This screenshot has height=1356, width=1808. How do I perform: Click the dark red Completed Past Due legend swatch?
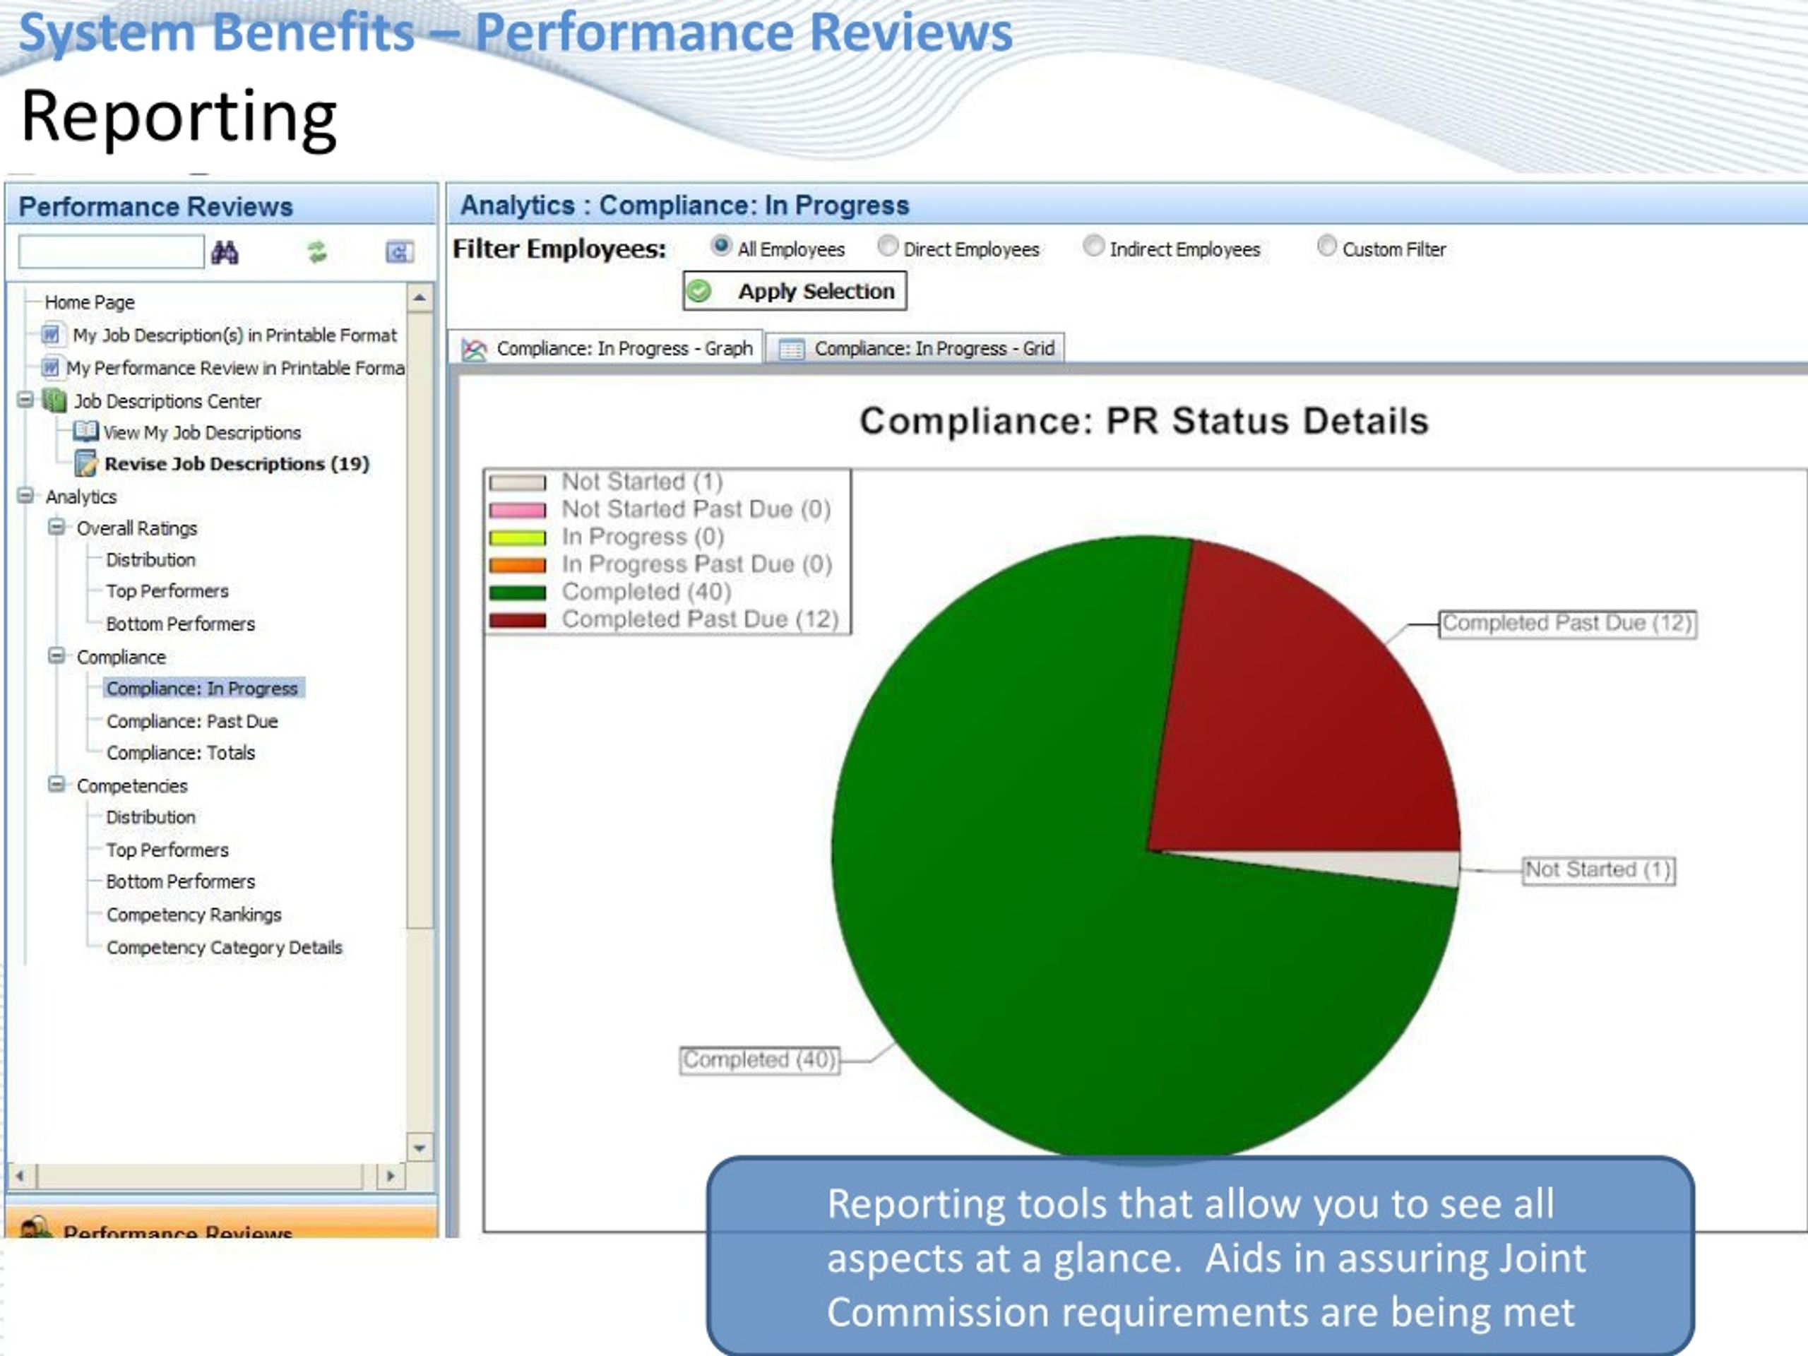pos(518,620)
